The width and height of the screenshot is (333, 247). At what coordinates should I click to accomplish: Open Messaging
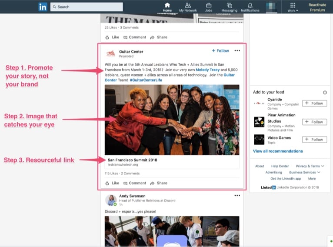click(x=229, y=7)
